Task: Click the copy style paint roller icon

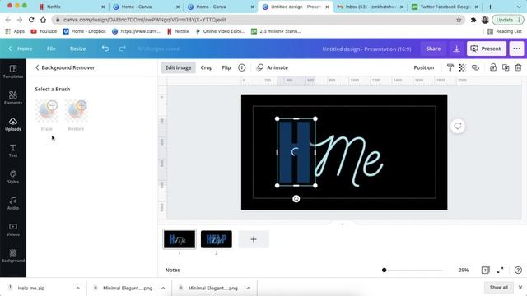Action: tap(450, 67)
